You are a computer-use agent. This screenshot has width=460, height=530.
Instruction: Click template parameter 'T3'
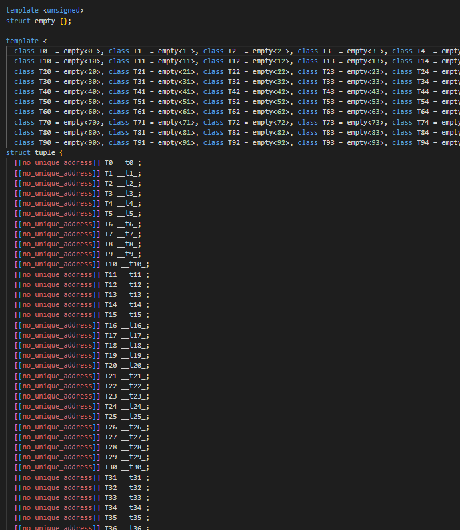point(327,51)
